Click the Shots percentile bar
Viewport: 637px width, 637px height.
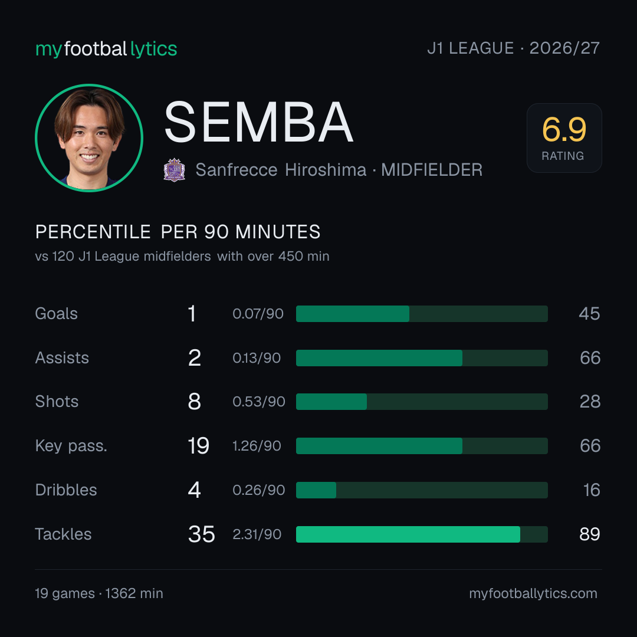tap(422, 402)
